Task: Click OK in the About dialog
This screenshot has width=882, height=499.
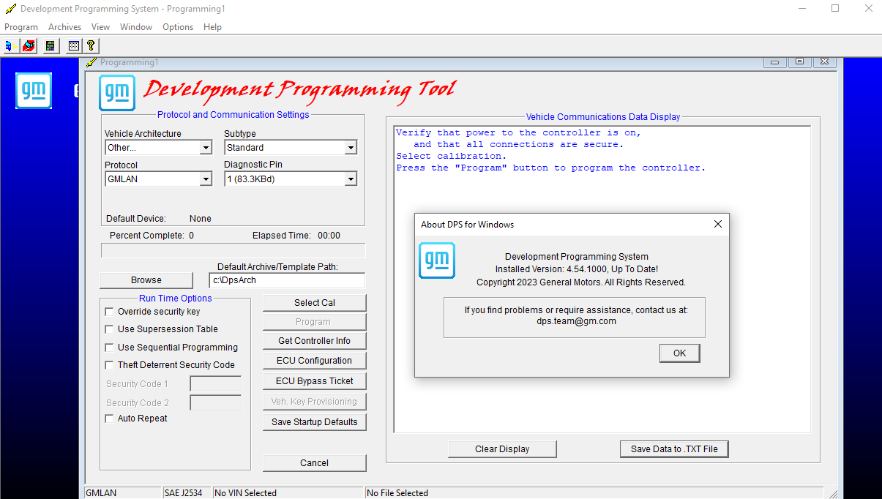Action: (x=680, y=353)
